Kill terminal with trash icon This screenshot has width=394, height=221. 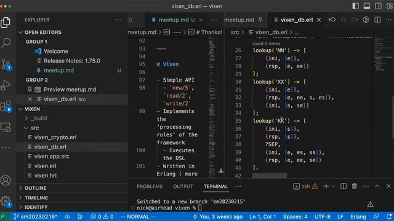[x=355, y=186]
